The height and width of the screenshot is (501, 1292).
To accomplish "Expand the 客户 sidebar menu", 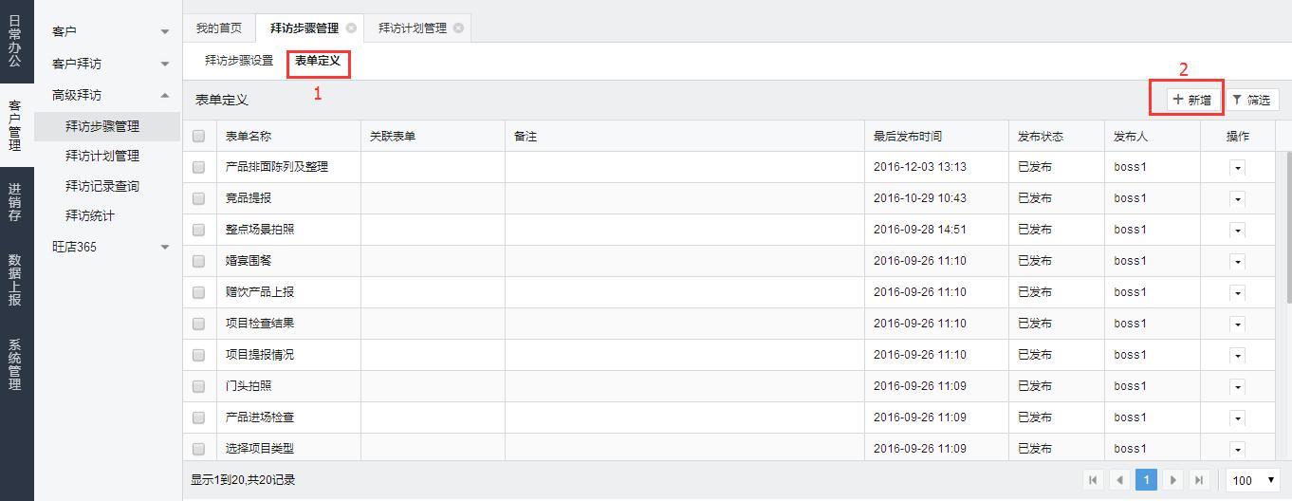I will 165,31.
